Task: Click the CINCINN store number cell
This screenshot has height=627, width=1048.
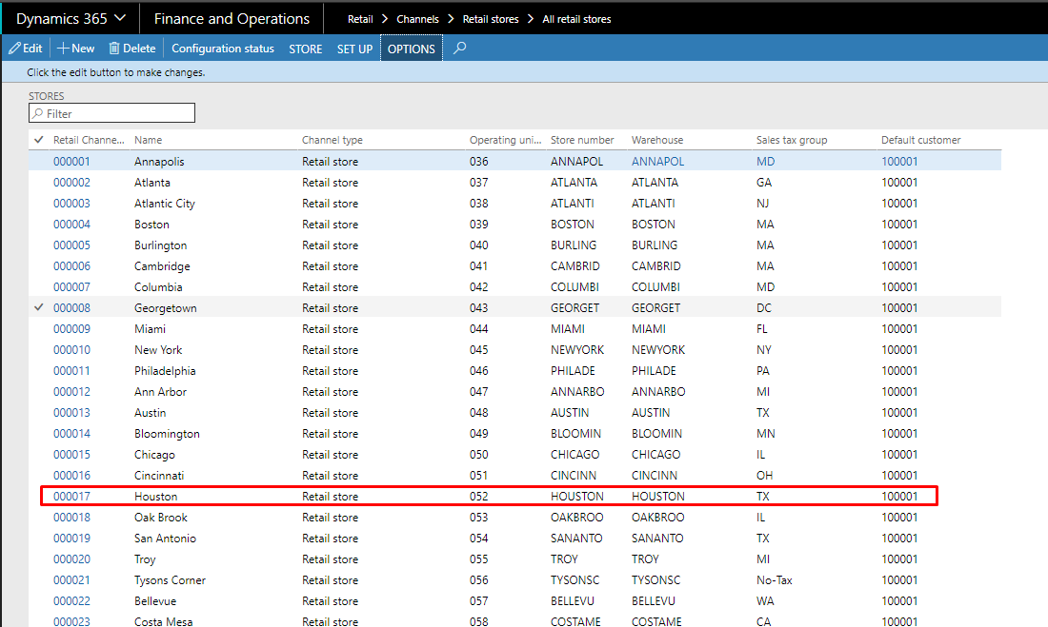Action: (x=574, y=476)
